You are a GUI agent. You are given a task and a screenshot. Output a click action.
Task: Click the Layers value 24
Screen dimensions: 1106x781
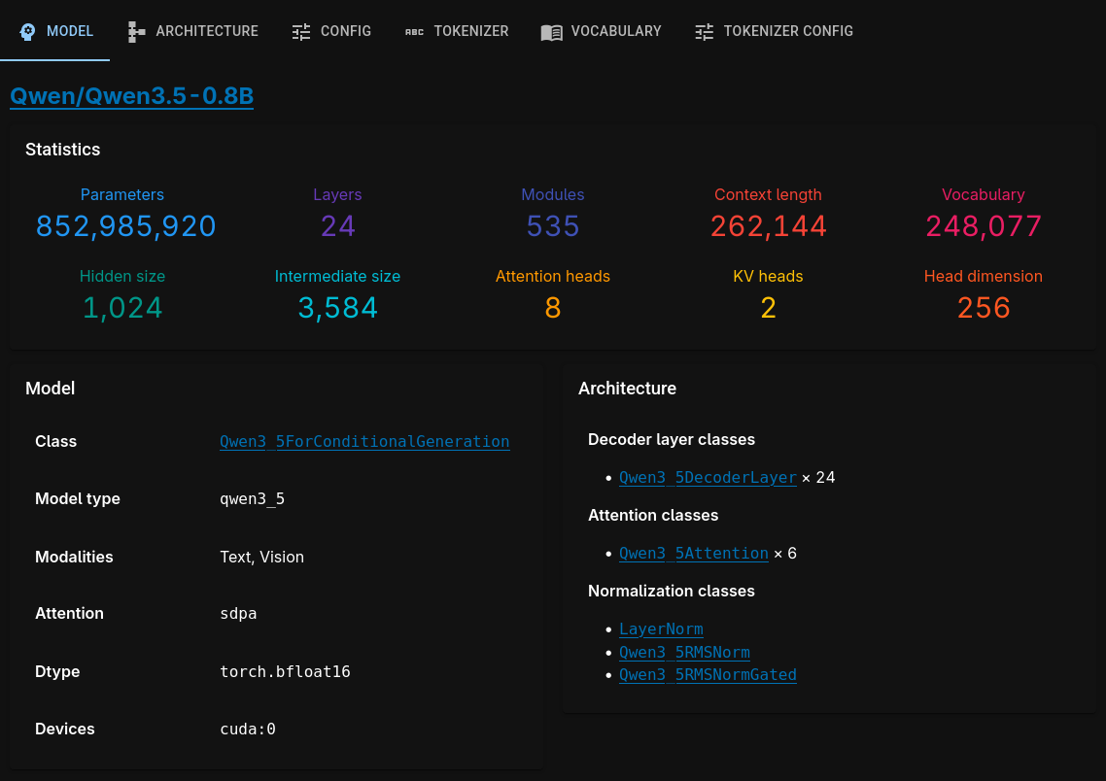coord(338,226)
